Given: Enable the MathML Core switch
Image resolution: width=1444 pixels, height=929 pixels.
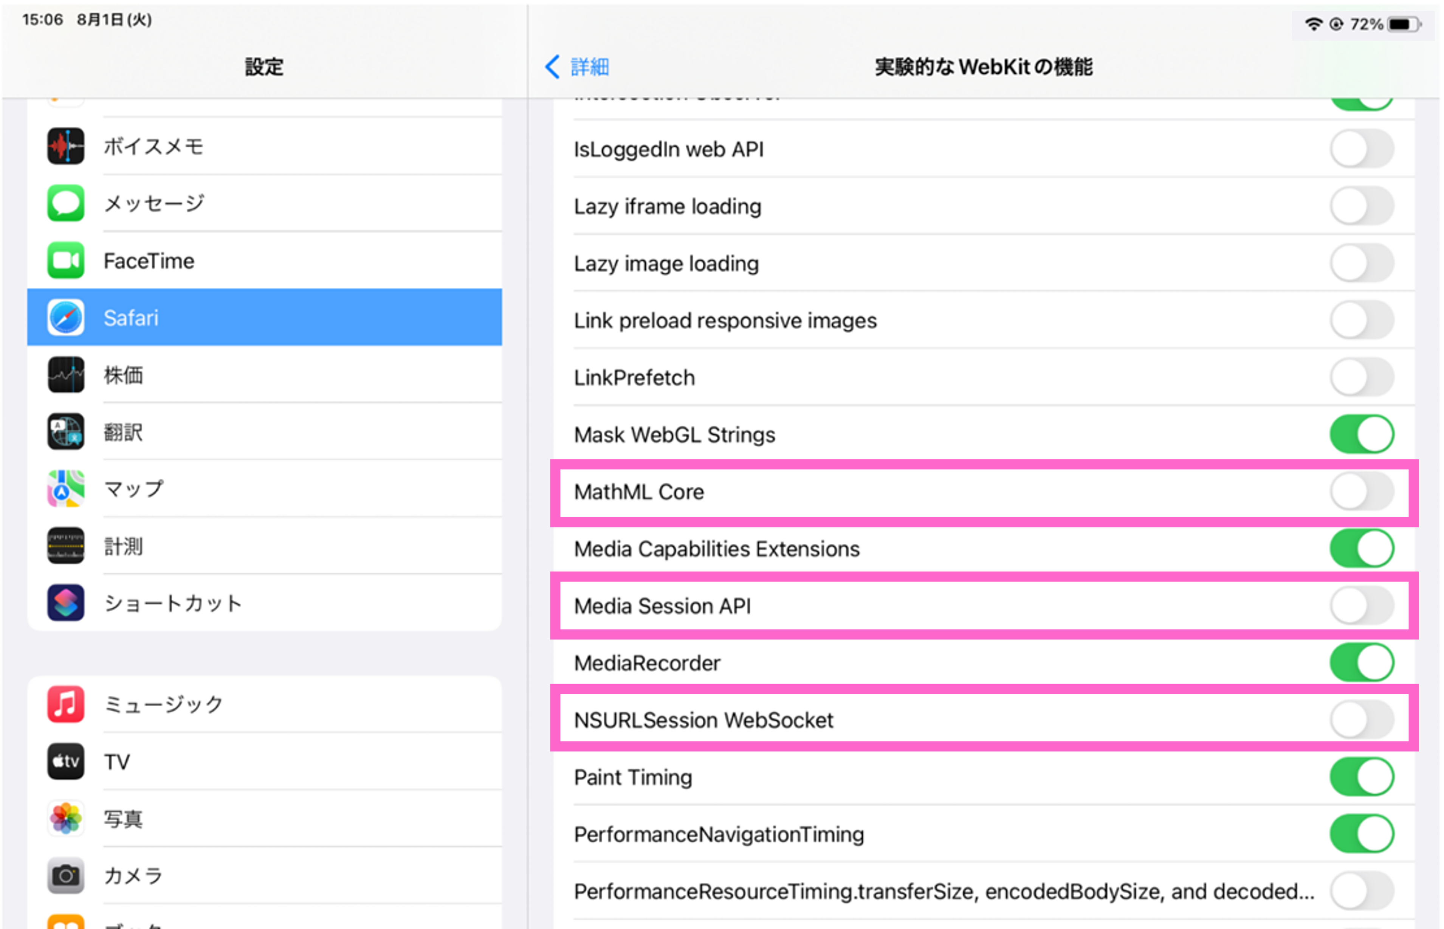Looking at the screenshot, I should (1361, 492).
